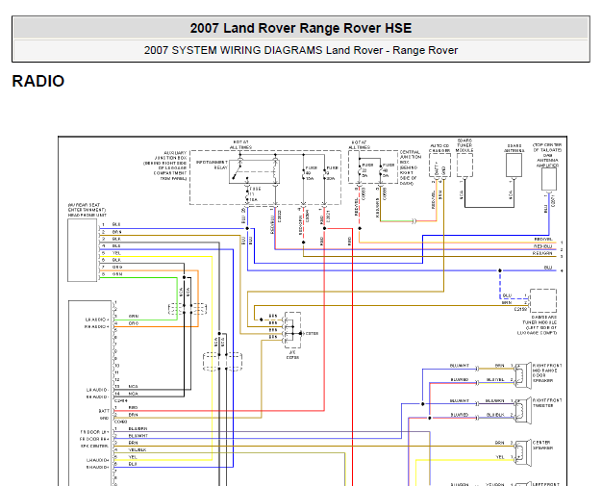Click the CENTER SPEAKER label
The width and height of the screenshot is (602, 486).
pos(543,446)
